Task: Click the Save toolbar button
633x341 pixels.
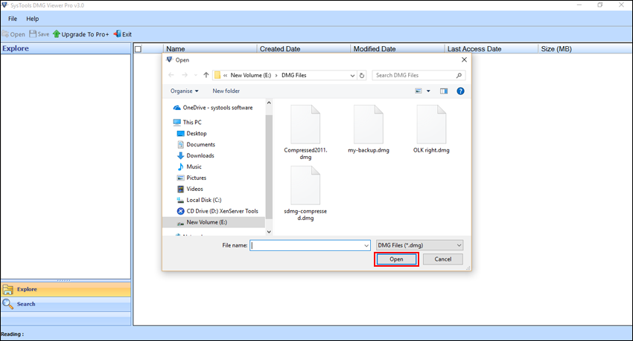Action: (x=39, y=34)
